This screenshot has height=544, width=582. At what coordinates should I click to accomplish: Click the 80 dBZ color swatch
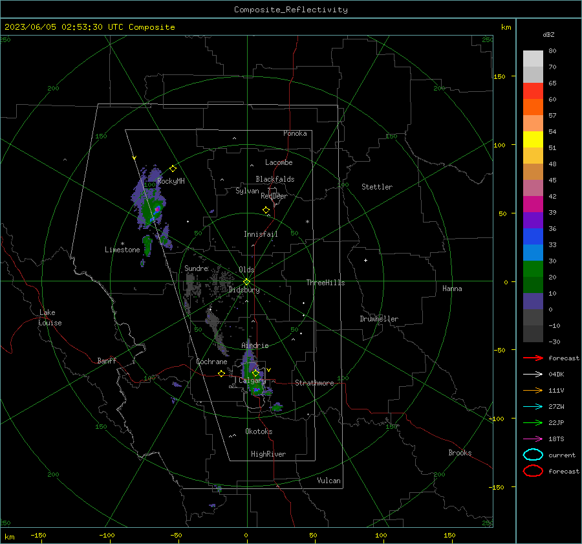coord(533,58)
